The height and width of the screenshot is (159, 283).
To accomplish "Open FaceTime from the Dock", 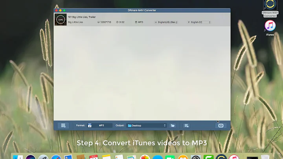I will 170,157.
